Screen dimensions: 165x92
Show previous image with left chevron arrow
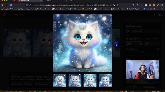[49, 43]
